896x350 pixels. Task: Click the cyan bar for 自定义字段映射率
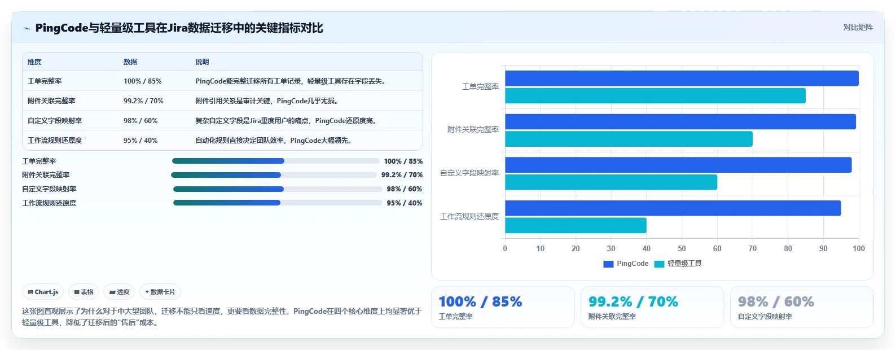(611, 182)
